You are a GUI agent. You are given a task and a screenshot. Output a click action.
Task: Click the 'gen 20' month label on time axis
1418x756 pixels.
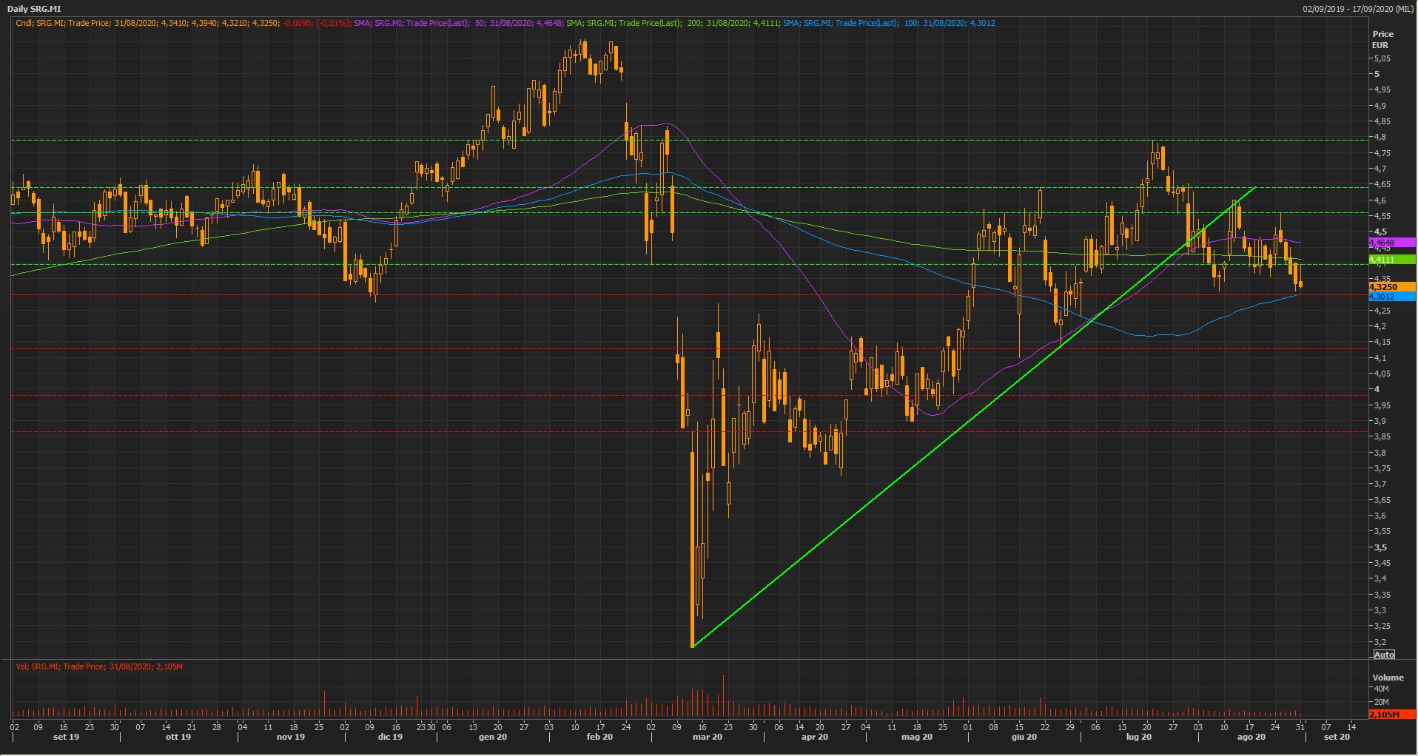click(492, 737)
